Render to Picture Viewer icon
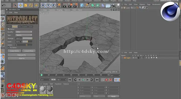The height and width of the screenshot is (99, 181). [70, 5]
